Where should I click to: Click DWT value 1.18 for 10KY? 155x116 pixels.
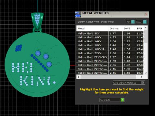pos(127,37)
